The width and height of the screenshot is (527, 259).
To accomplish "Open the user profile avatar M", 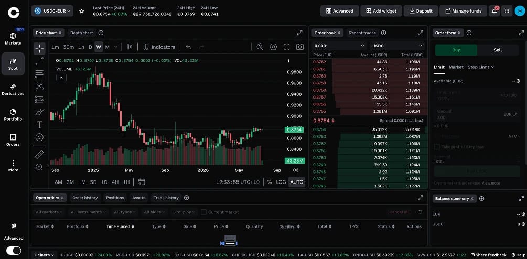I will click(520, 11).
